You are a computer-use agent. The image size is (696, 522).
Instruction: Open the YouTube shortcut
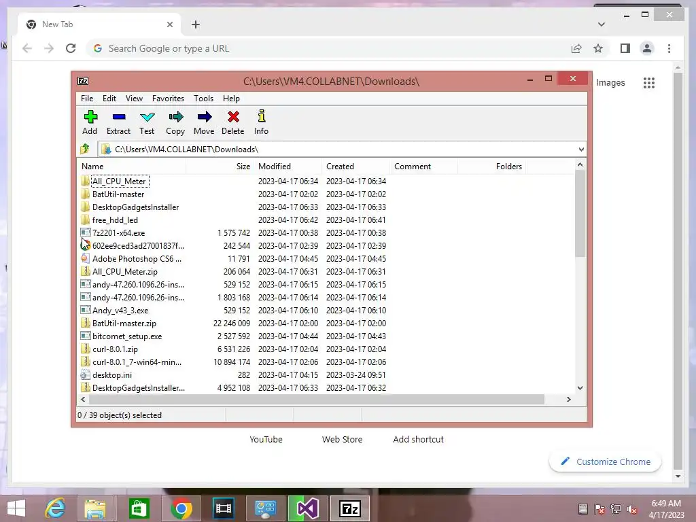[266, 440]
